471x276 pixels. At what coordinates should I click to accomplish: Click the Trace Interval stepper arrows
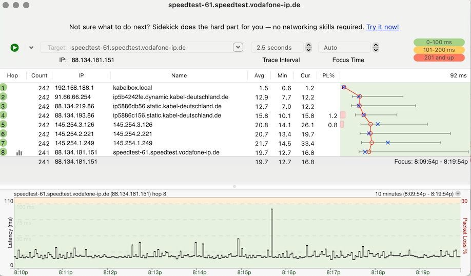[308, 47]
